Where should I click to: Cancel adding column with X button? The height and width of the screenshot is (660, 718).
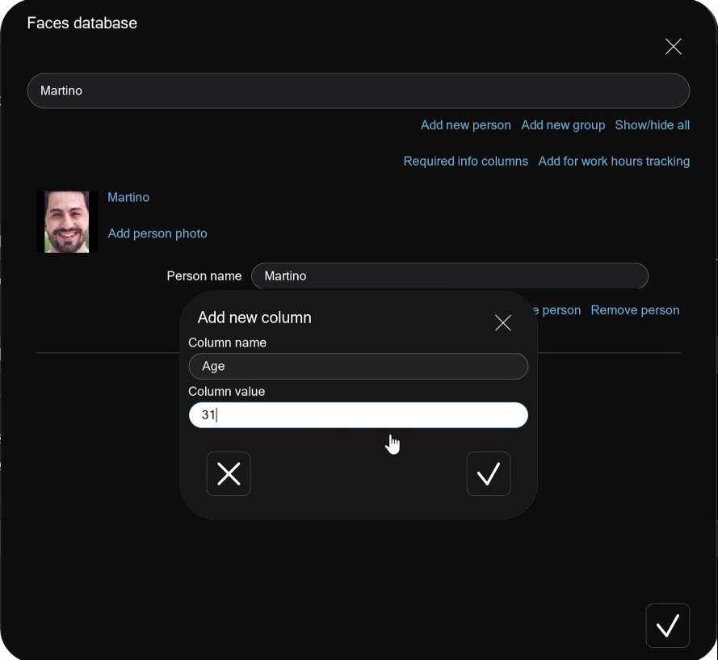[x=229, y=473]
